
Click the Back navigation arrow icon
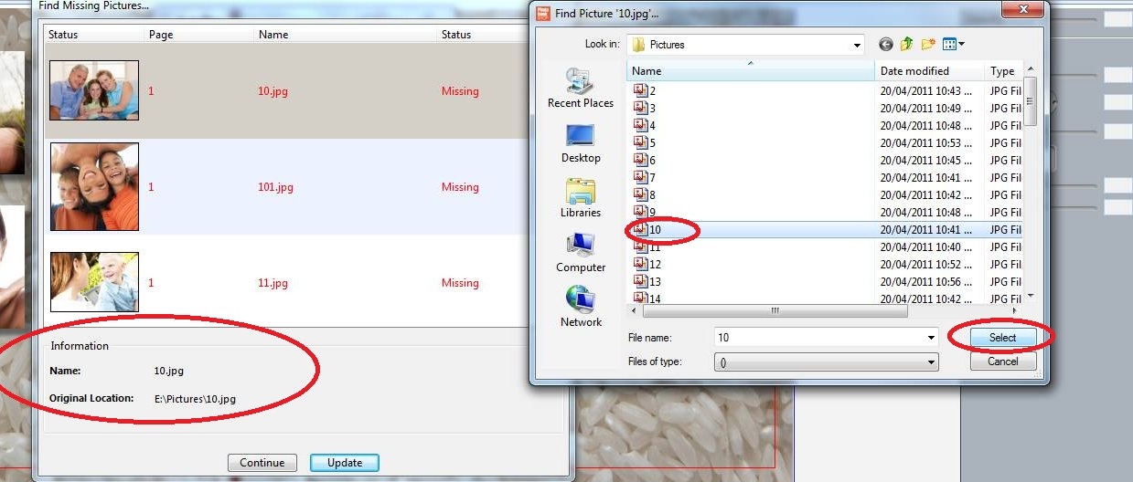point(885,44)
